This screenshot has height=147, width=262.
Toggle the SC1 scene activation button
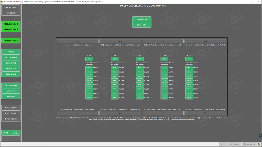tap(89, 59)
